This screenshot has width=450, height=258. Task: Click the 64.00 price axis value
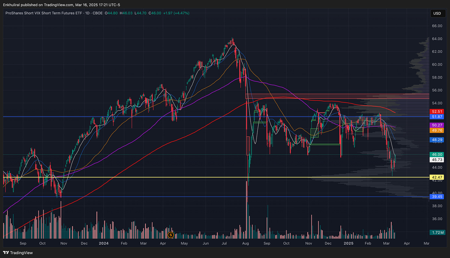[x=437, y=39]
